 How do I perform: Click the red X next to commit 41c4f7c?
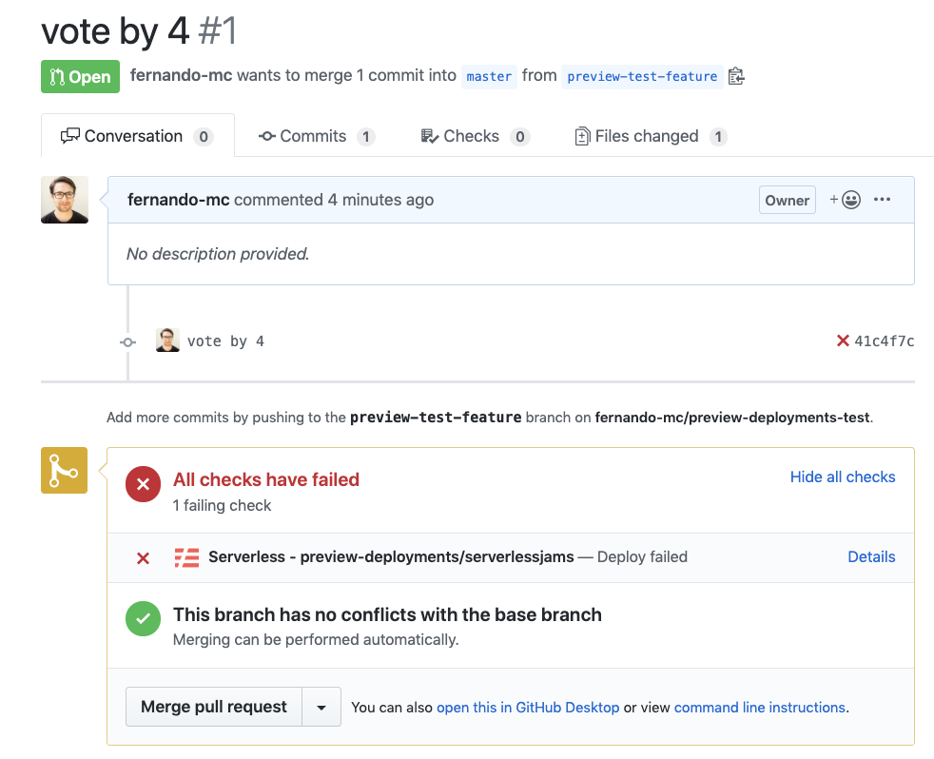[841, 340]
